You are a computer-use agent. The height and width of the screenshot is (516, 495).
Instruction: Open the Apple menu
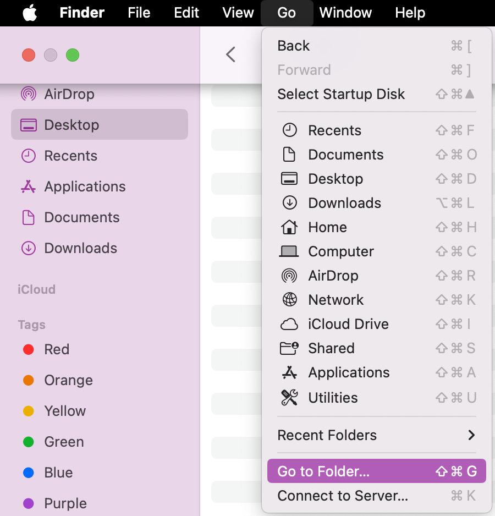point(30,13)
